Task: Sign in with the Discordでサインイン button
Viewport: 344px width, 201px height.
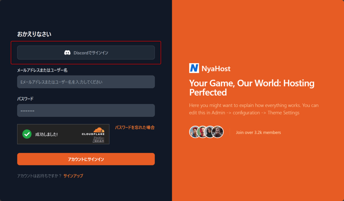Action: pos(86,53)
